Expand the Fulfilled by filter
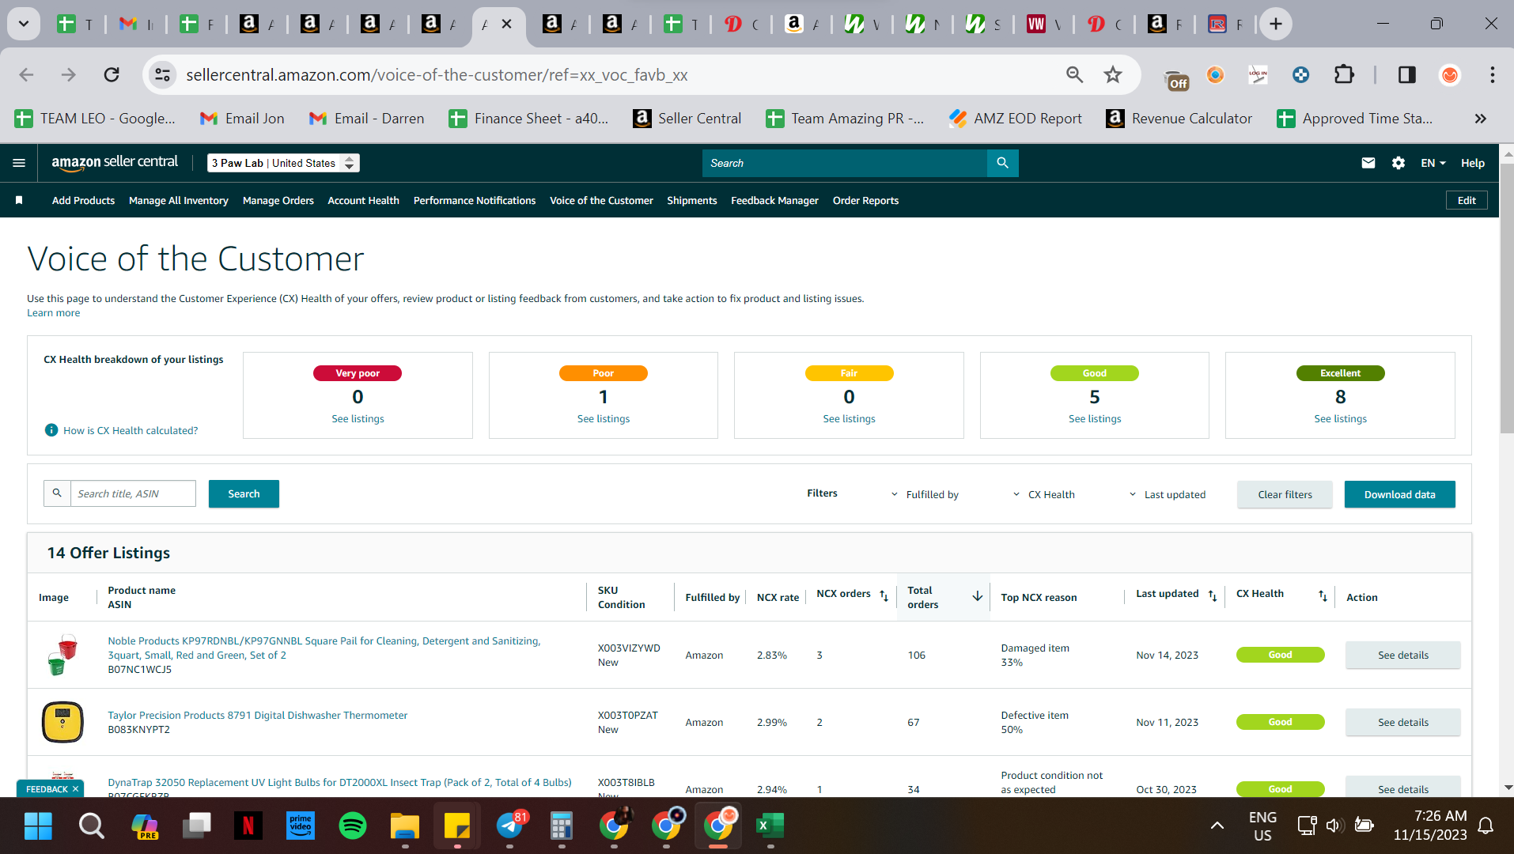Image resolution: width=1514 pixels, height=854 pixels. tap(925, 494)
